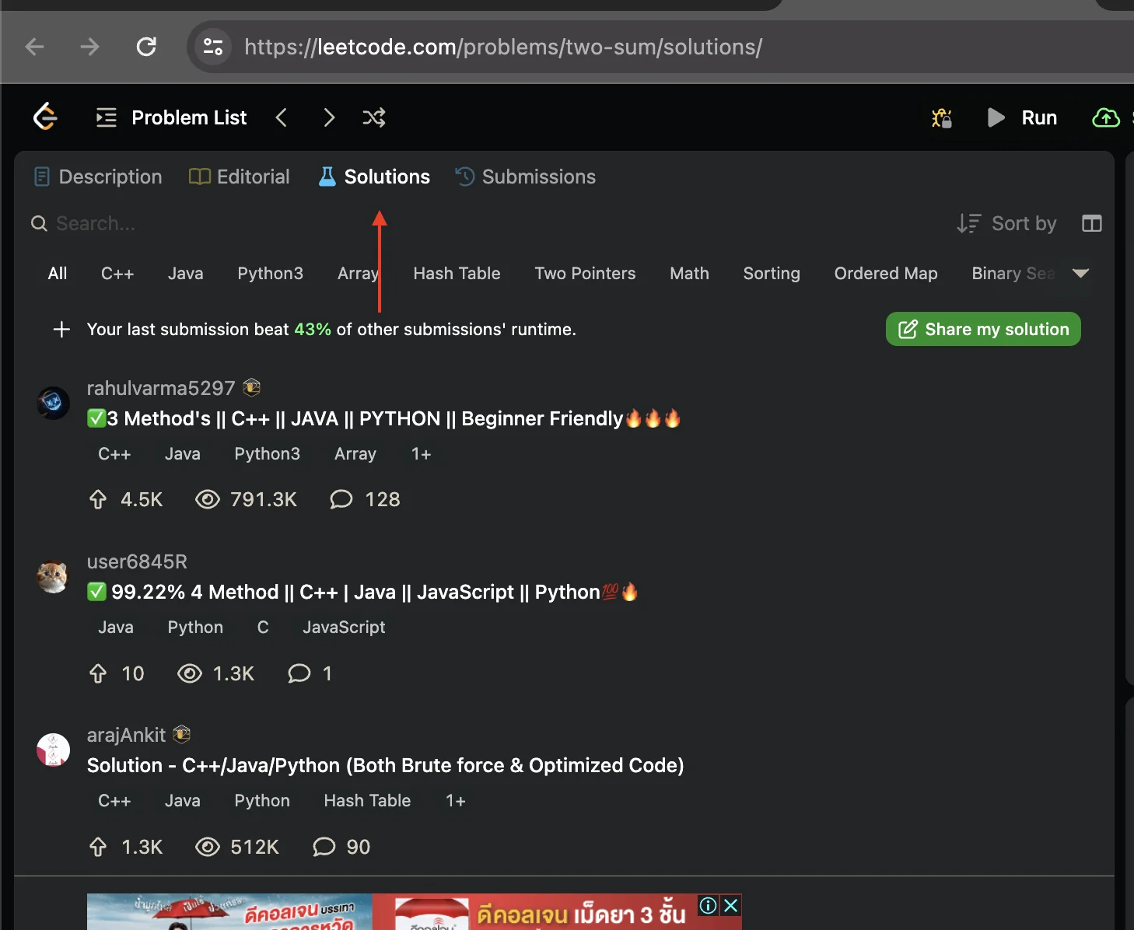Open the 99.22% 4 Method solution

point(362,593)
